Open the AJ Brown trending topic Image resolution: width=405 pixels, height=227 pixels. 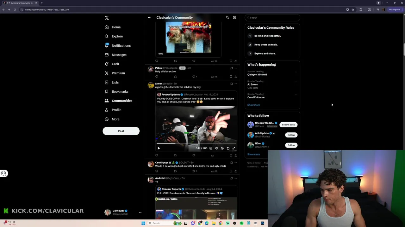[x=253, y=84]
